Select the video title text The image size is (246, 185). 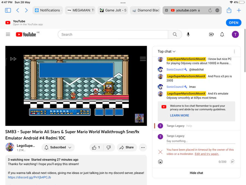pos(72,135)
